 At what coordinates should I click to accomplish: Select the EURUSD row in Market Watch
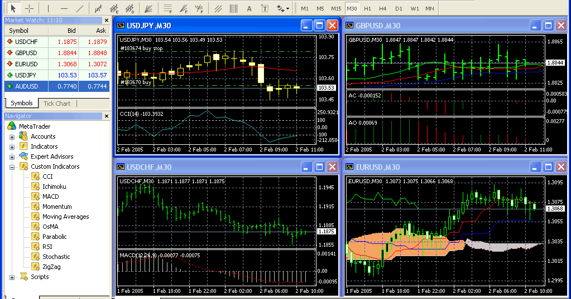click(57, 64)
